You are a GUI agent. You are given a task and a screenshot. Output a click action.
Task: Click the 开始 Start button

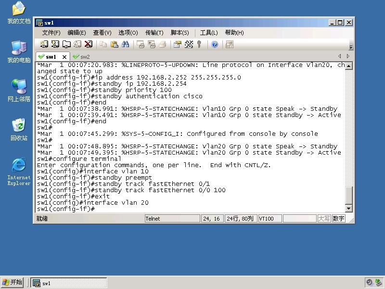(13, 282)
